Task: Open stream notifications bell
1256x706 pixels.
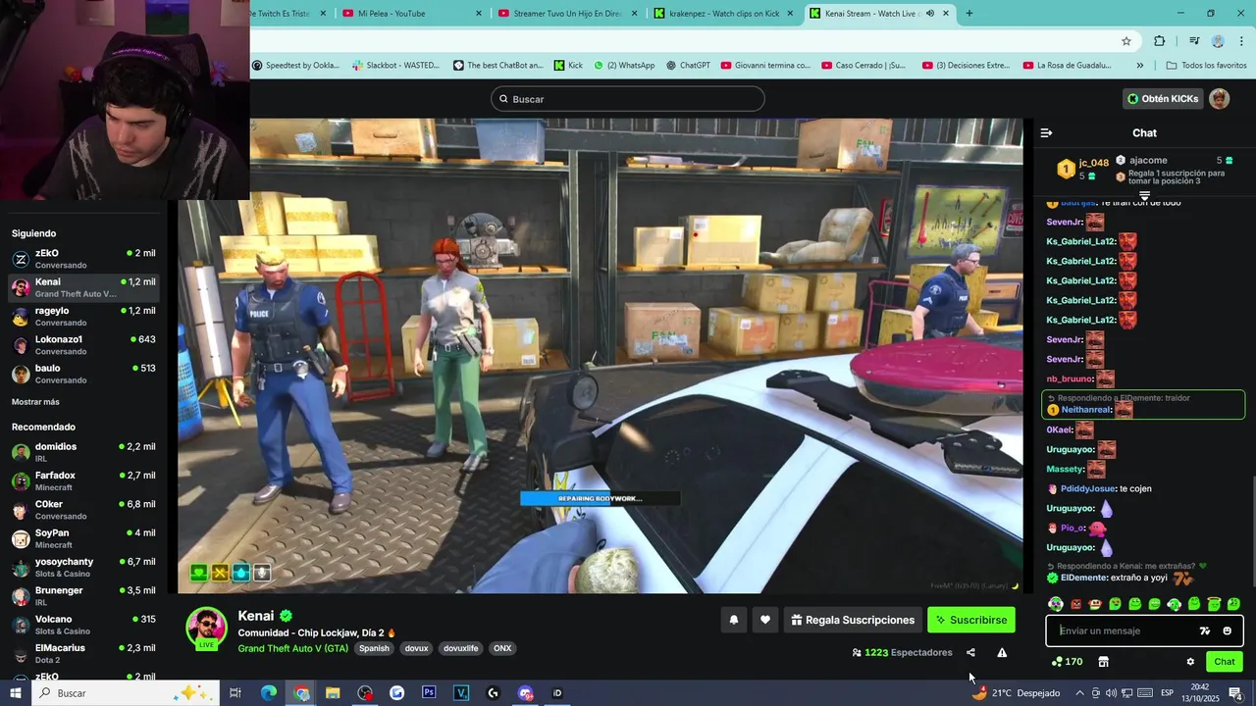Action: 733,620
